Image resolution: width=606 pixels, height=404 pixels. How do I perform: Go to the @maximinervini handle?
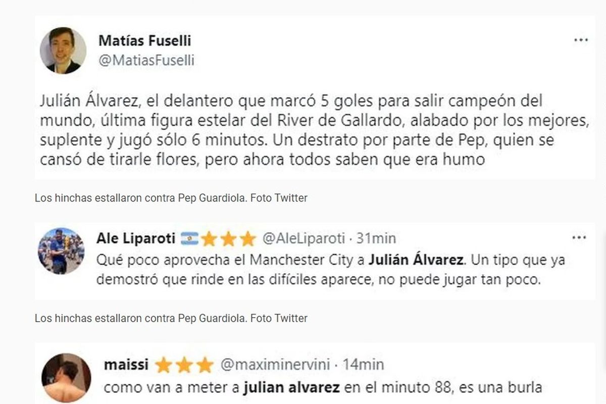275,365
